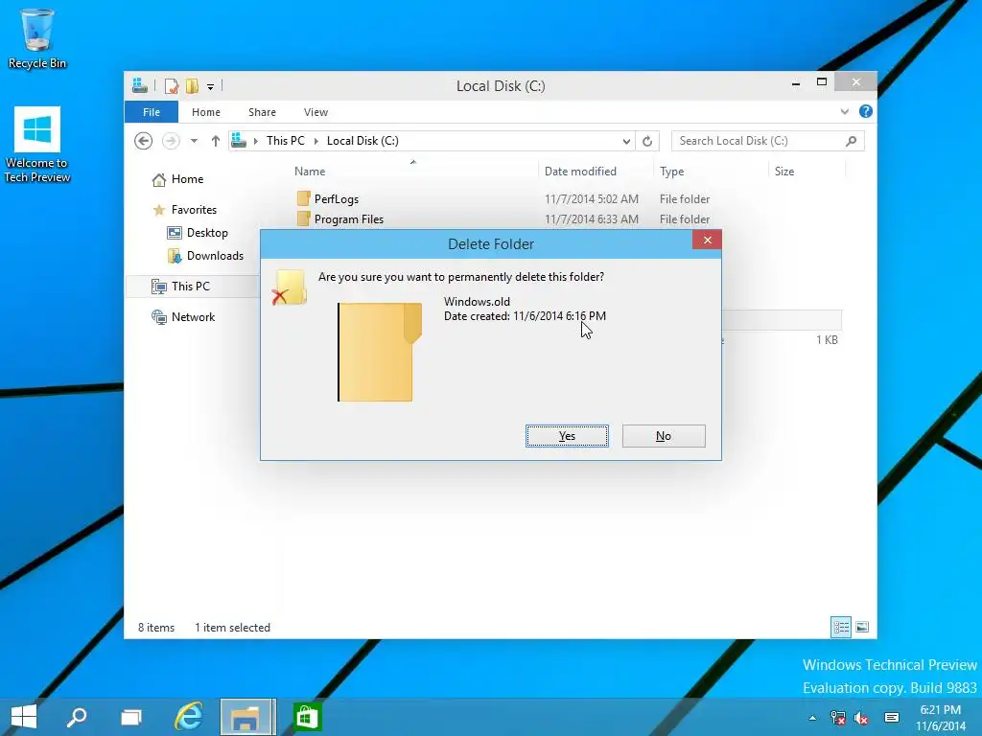This screenshot has height=736, width=982.
Task: Click the Forward navigation arrow
Action: click(x=171, y=141)
